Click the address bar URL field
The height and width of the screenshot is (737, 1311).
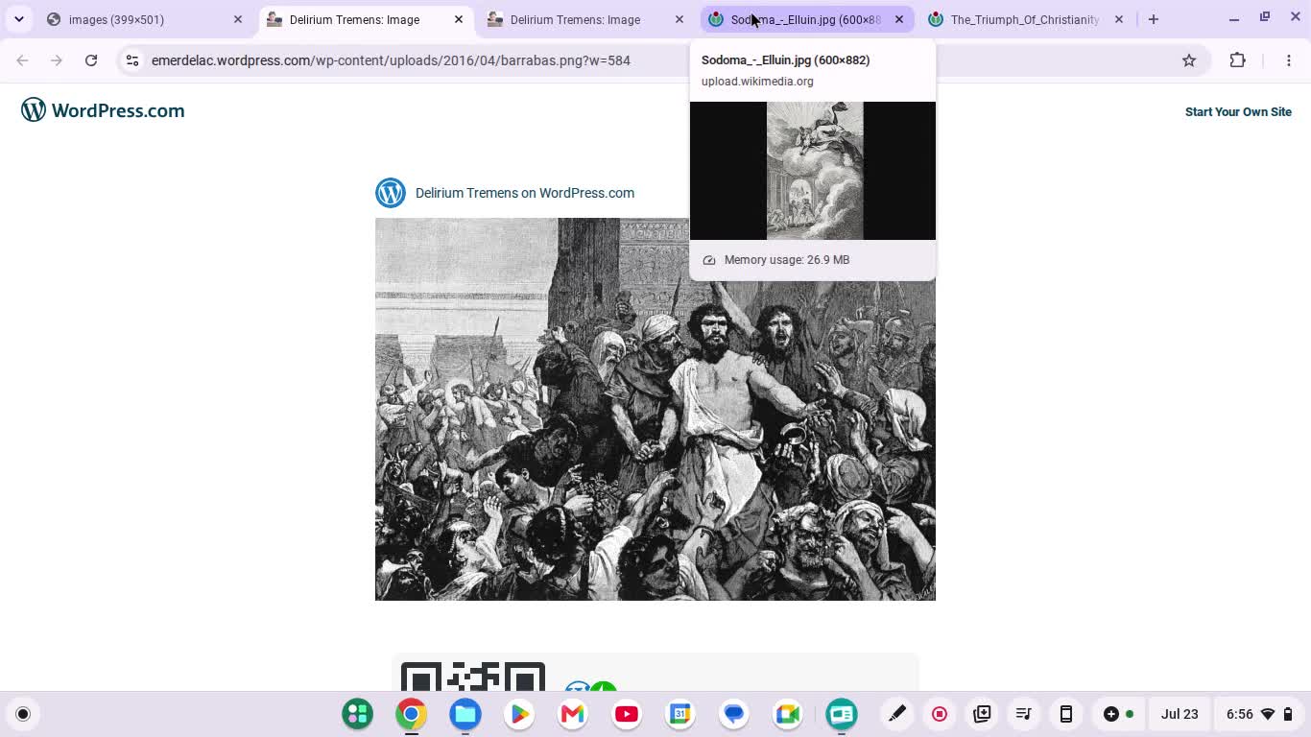653,60
